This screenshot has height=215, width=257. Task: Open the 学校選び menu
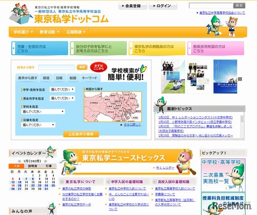click(23, 32)
